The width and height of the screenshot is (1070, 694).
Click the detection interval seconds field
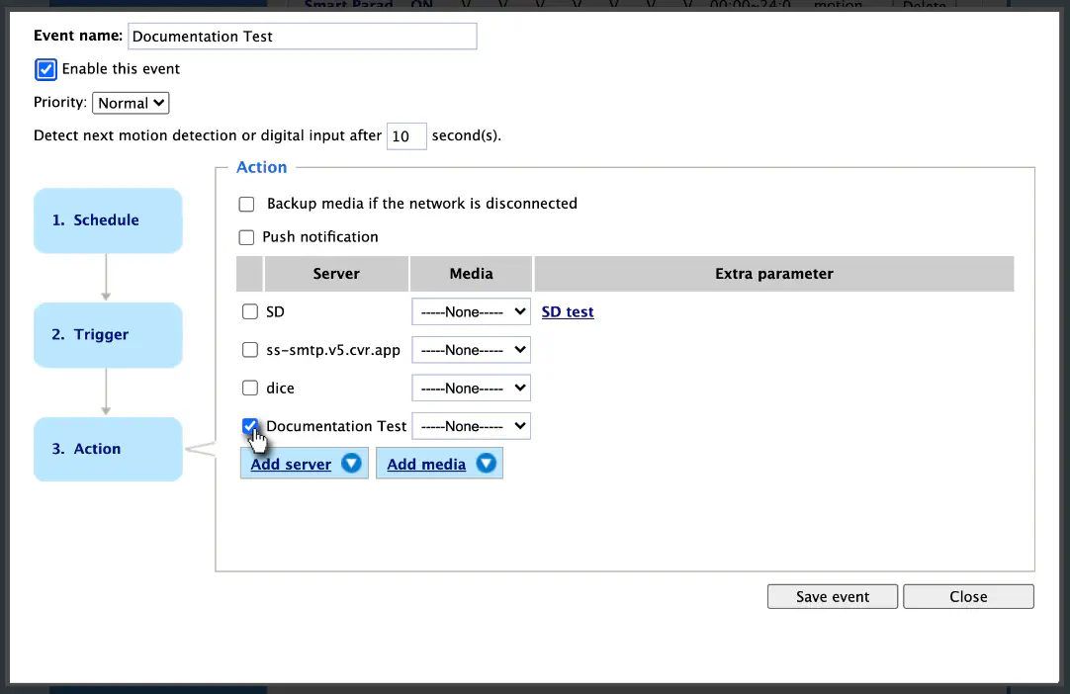coord(406,135)
